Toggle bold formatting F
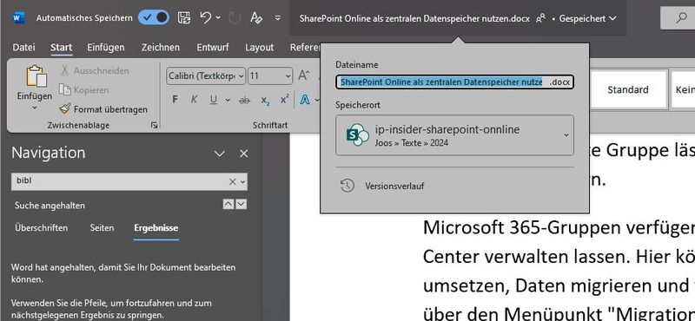 click(x=175, y=100)
